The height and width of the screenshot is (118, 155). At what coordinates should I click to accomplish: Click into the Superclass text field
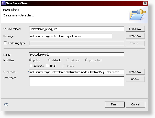(x=76, y=72)
